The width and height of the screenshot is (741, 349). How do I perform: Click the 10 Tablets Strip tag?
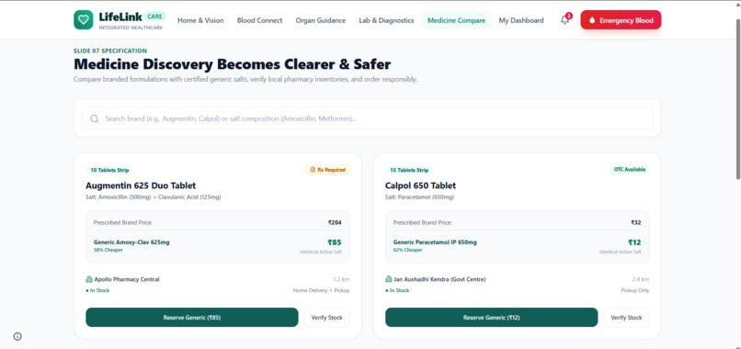(x=110, y=170)
